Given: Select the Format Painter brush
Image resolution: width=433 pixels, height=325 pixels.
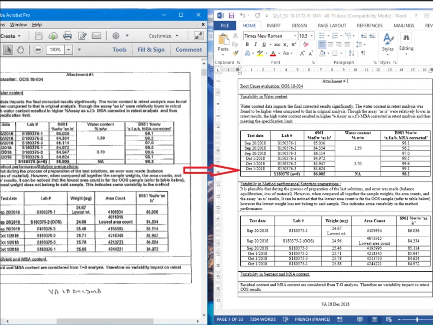Looking at the screenshot, I should [x=235, y=53].
